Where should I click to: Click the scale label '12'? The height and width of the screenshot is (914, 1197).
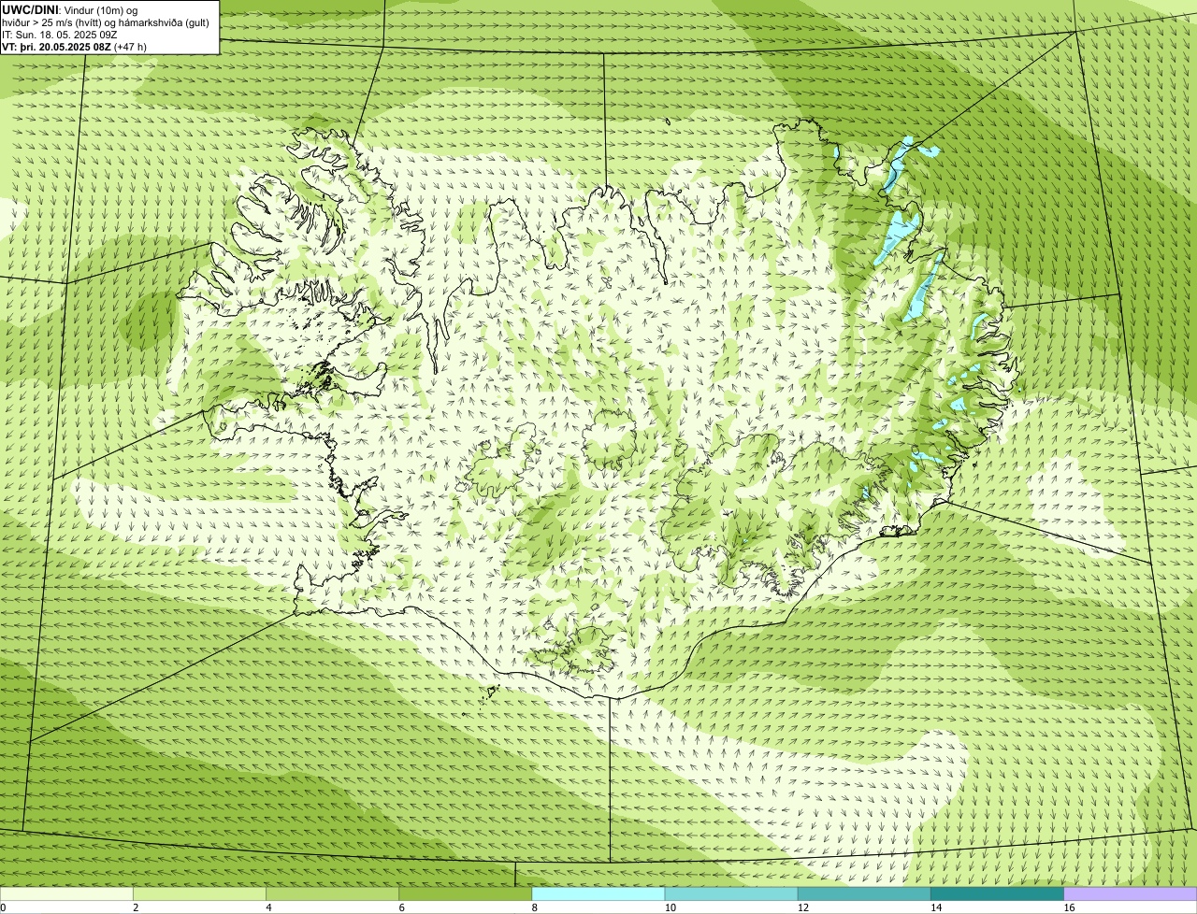click(803, 907)
